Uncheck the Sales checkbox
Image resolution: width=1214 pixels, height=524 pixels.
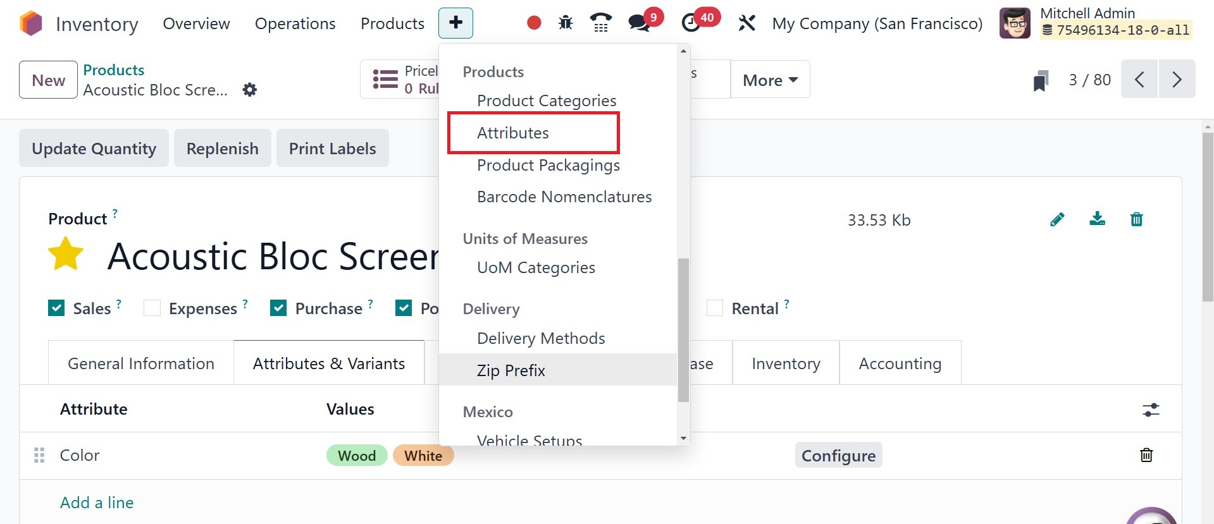tap(56, 308)
